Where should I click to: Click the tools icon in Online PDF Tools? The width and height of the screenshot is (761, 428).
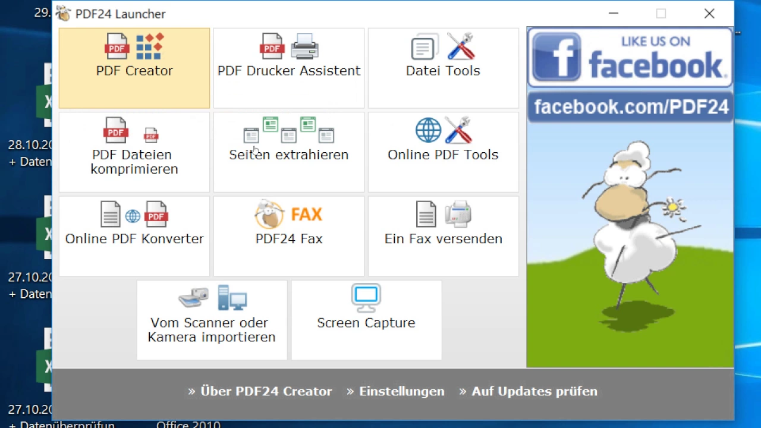[459, 130]
